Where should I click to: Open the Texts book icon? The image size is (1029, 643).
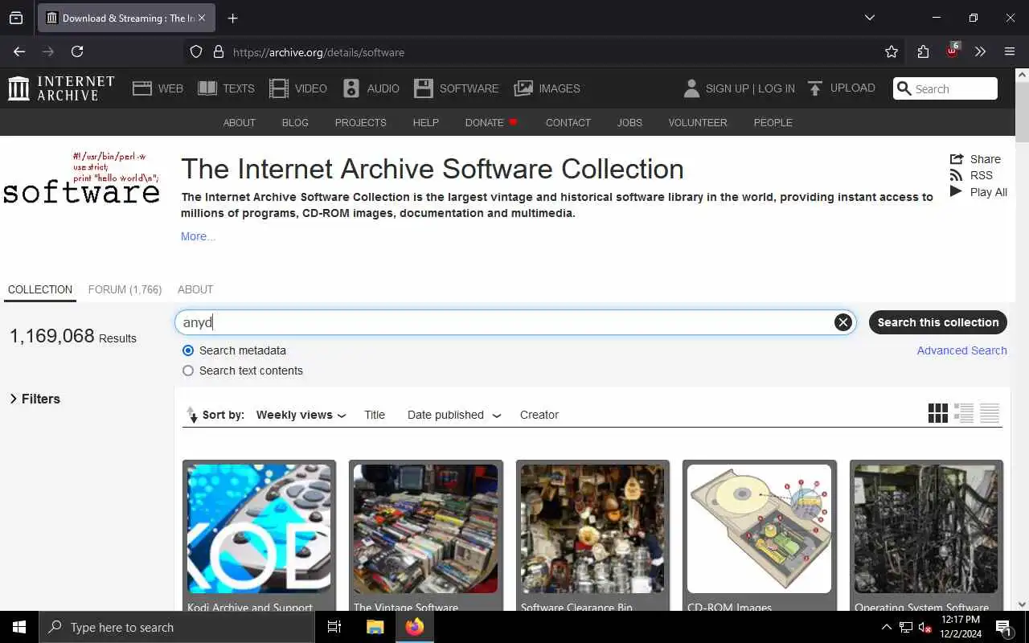coord(207,88)
